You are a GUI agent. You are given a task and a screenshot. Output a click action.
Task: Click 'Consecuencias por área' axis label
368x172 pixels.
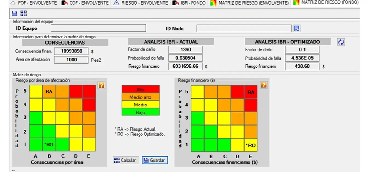point(57,162)
